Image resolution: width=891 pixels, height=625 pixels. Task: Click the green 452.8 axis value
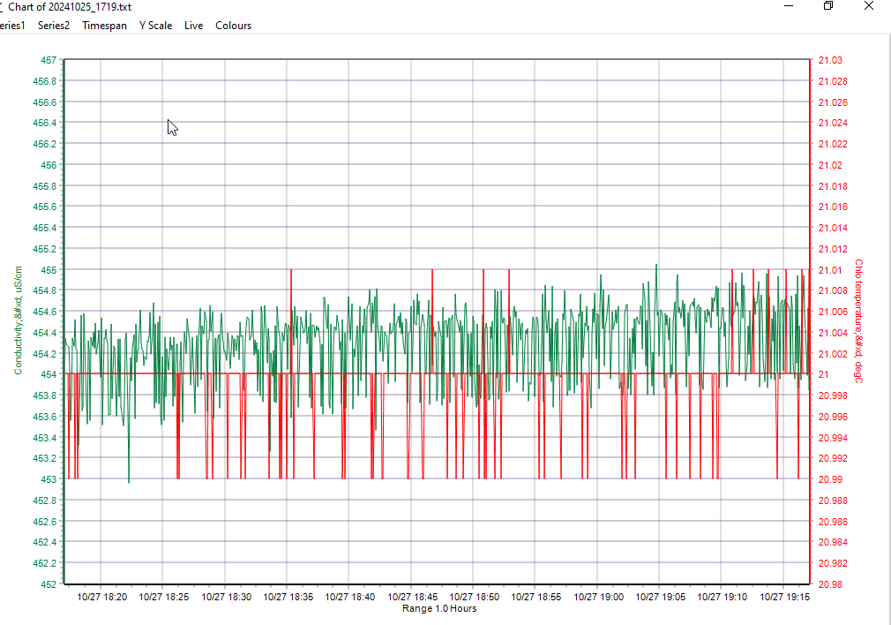pyautogui.click(x=45, y=501)
